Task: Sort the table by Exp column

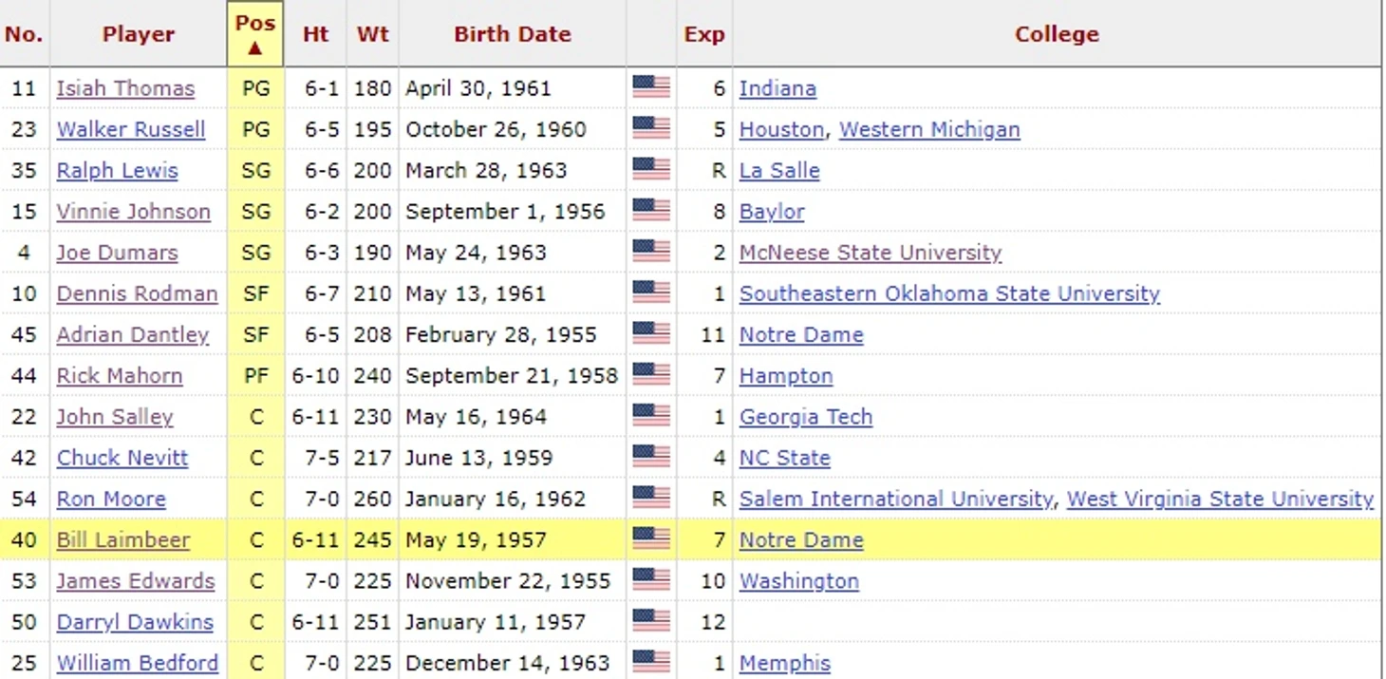Action: (704, 34)
